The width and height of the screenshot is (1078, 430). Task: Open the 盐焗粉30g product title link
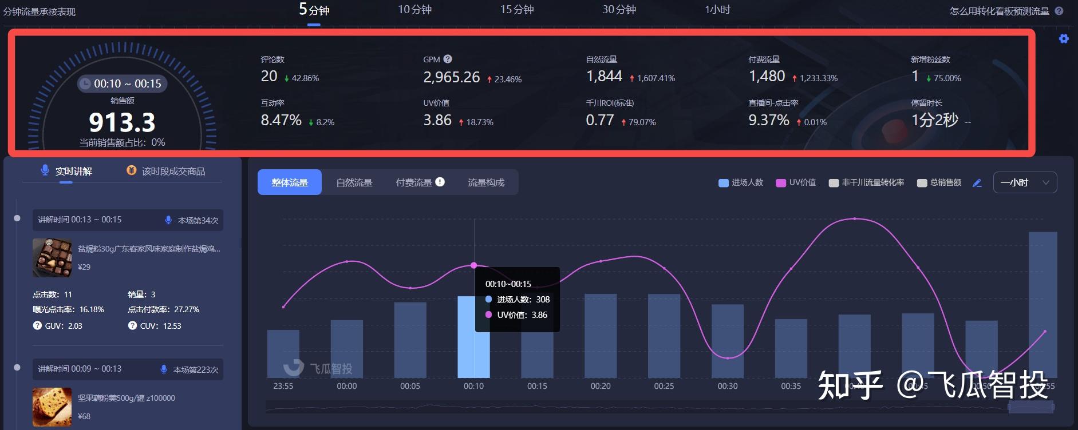pyautogui.click(x=149, y=249)
